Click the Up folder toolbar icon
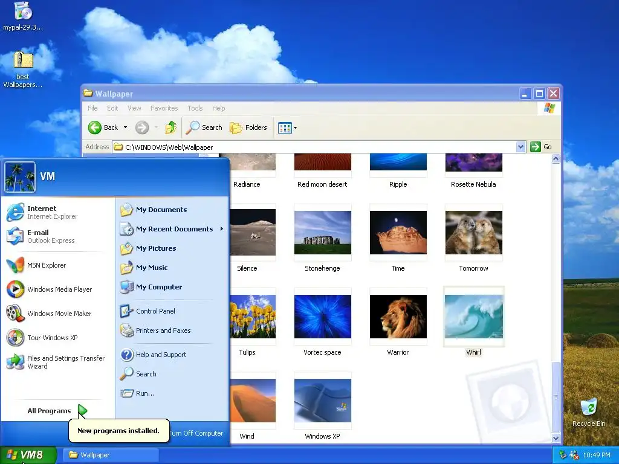This screenshot has height=464, width=619. click(170, 127)
